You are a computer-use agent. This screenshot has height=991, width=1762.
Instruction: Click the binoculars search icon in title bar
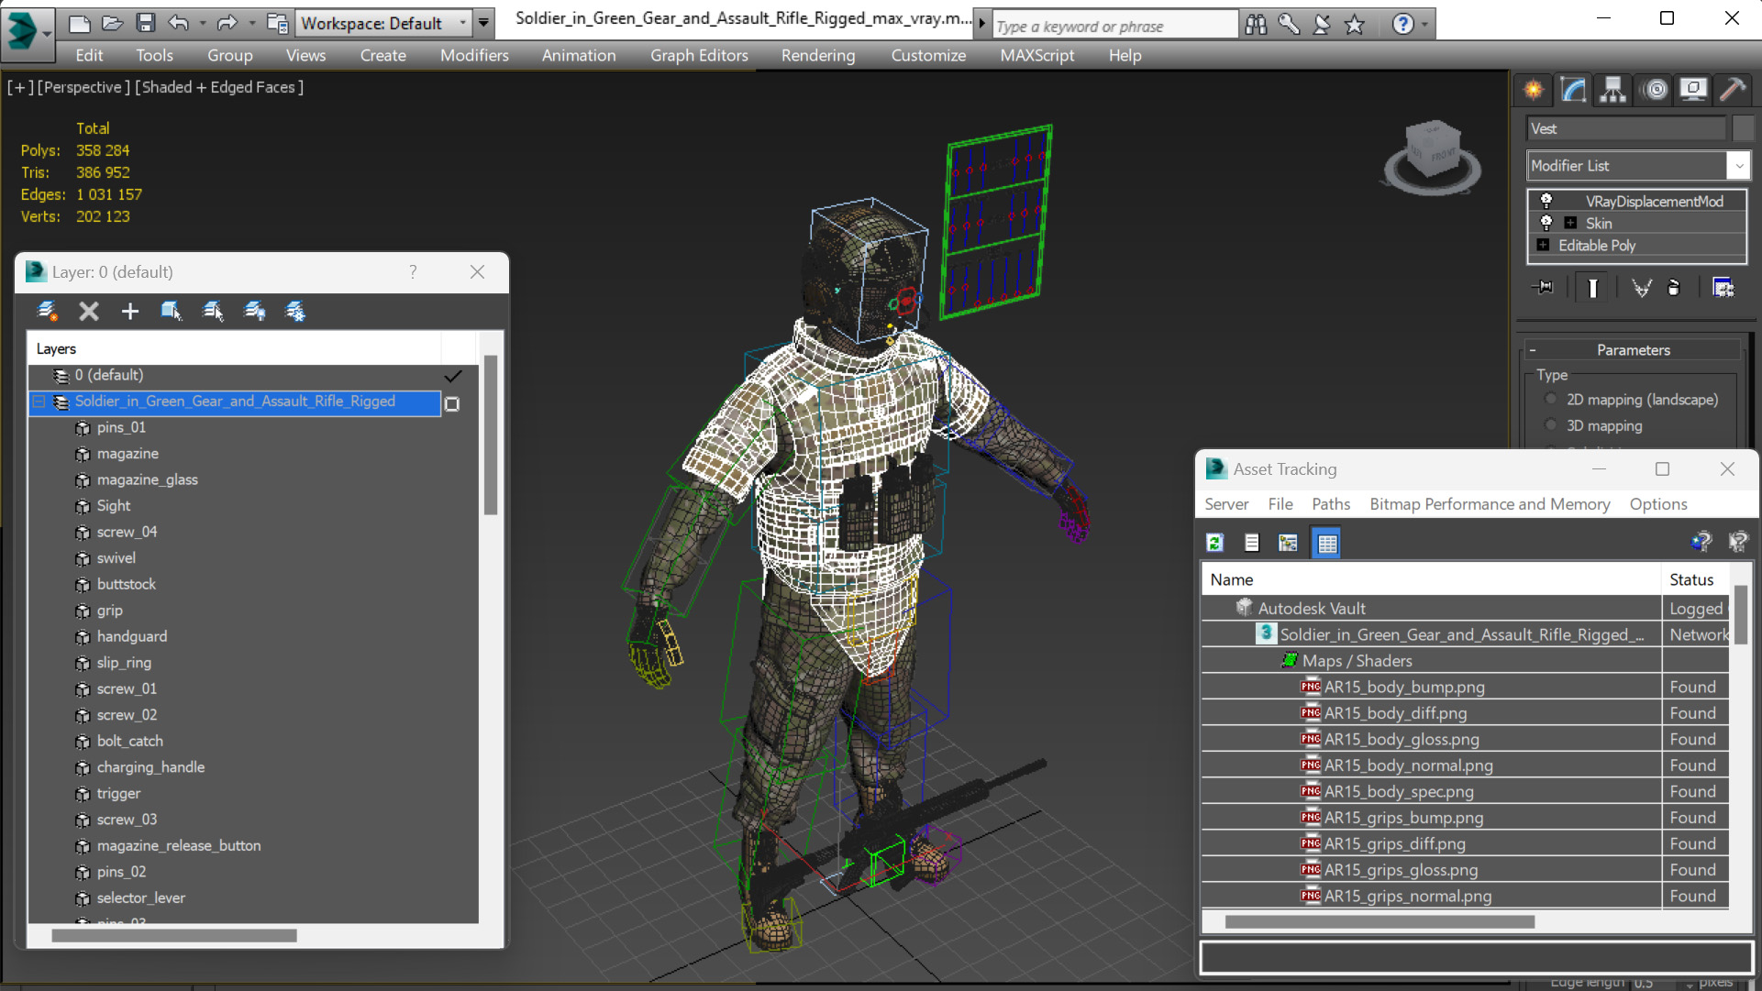click(x=1256, y=25)
